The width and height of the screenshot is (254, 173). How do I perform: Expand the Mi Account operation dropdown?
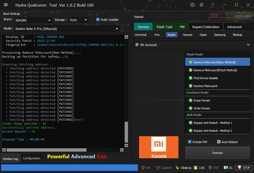[x=248, y=45]
